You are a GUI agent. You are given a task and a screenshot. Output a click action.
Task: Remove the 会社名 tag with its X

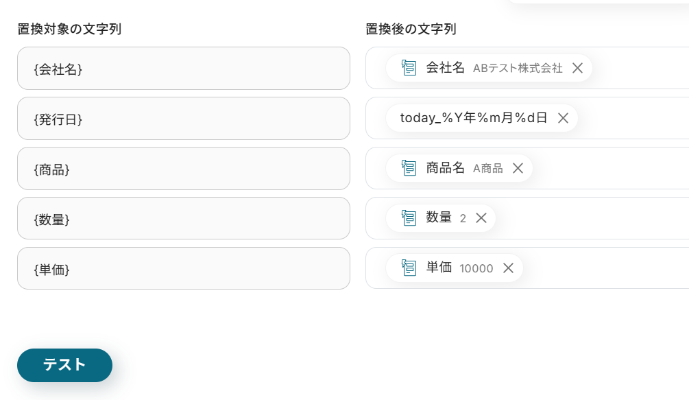(x=577, y=68)
